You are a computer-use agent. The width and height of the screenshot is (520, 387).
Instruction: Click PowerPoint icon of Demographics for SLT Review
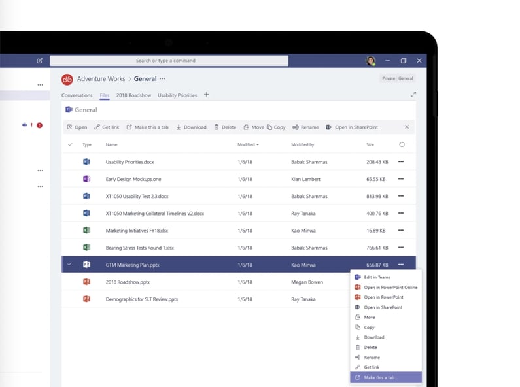[x=86, y=299]
